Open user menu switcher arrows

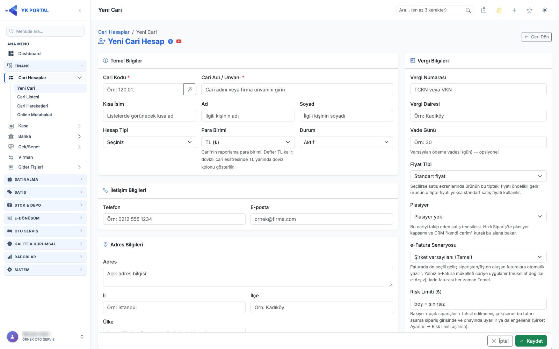(82, 337)
